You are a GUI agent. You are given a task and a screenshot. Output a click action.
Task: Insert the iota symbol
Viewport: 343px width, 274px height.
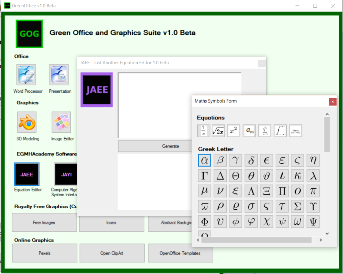pyautogui.click(x=282, y=176)
